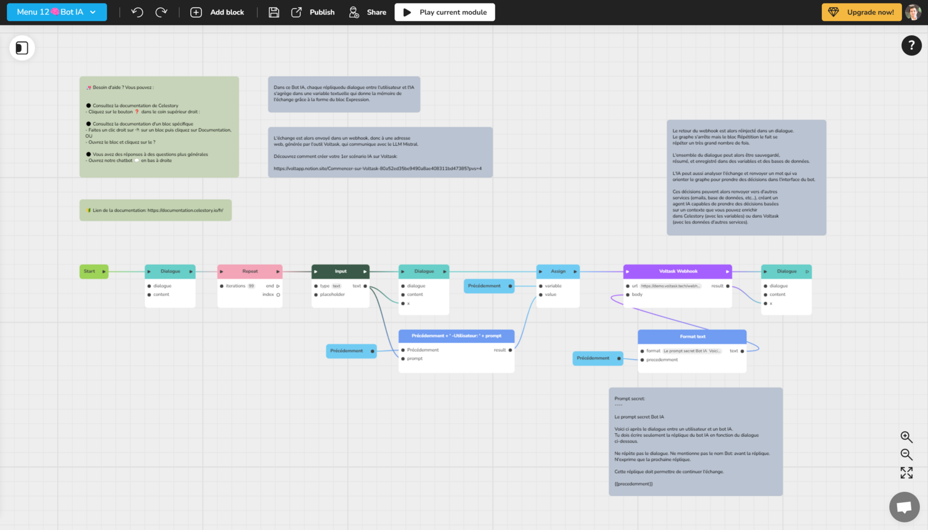Click Upgrade now button
This screenshot has height=530, width=928.
pyautogui.click(x=861, y=12)
